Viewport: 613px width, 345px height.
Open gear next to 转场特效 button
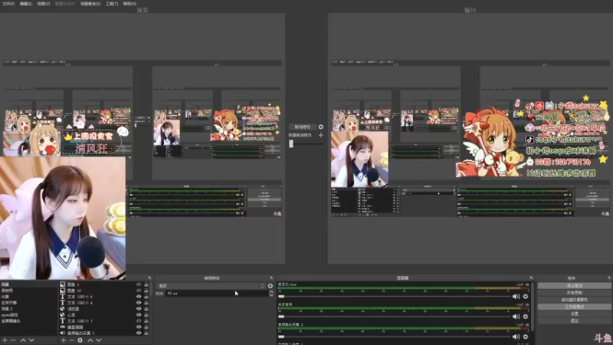(321, 127)
